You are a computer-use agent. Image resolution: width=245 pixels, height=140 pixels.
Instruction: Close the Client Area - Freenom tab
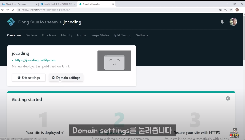click(36, 4)
